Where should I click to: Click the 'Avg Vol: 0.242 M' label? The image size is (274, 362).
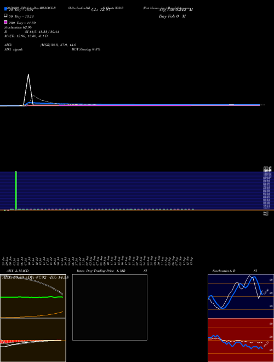point(176,10)
